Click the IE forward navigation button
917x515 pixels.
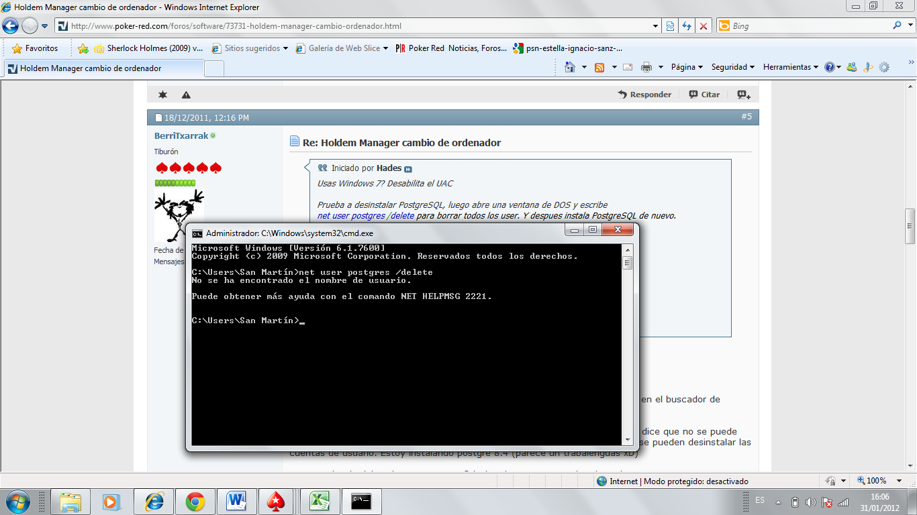(30, 26)
